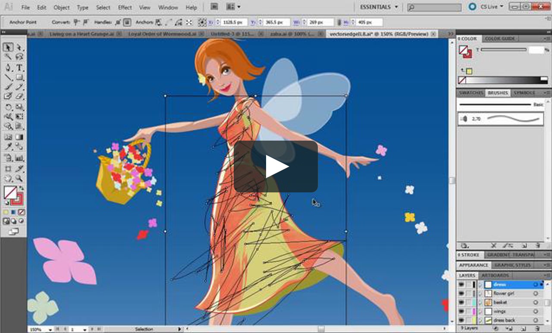552x333 pixels.
Task: Select the Lasso tool
Action: coord(19,57)
